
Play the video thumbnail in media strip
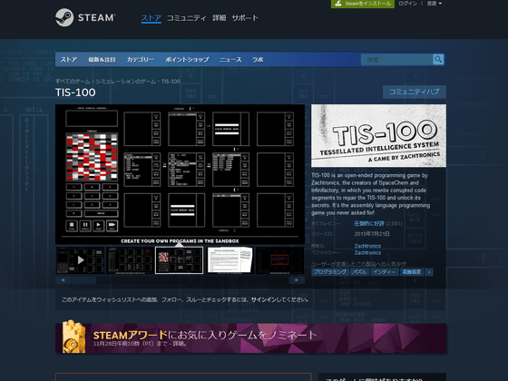(x=81, y=260)
